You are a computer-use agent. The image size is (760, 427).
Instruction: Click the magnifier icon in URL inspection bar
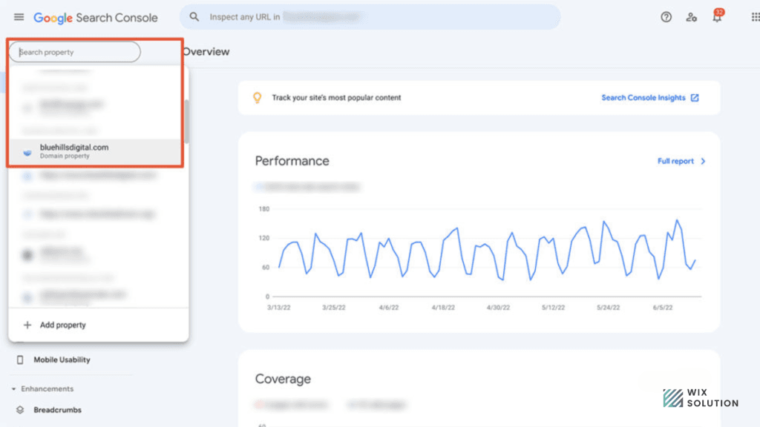coord(194,17)
